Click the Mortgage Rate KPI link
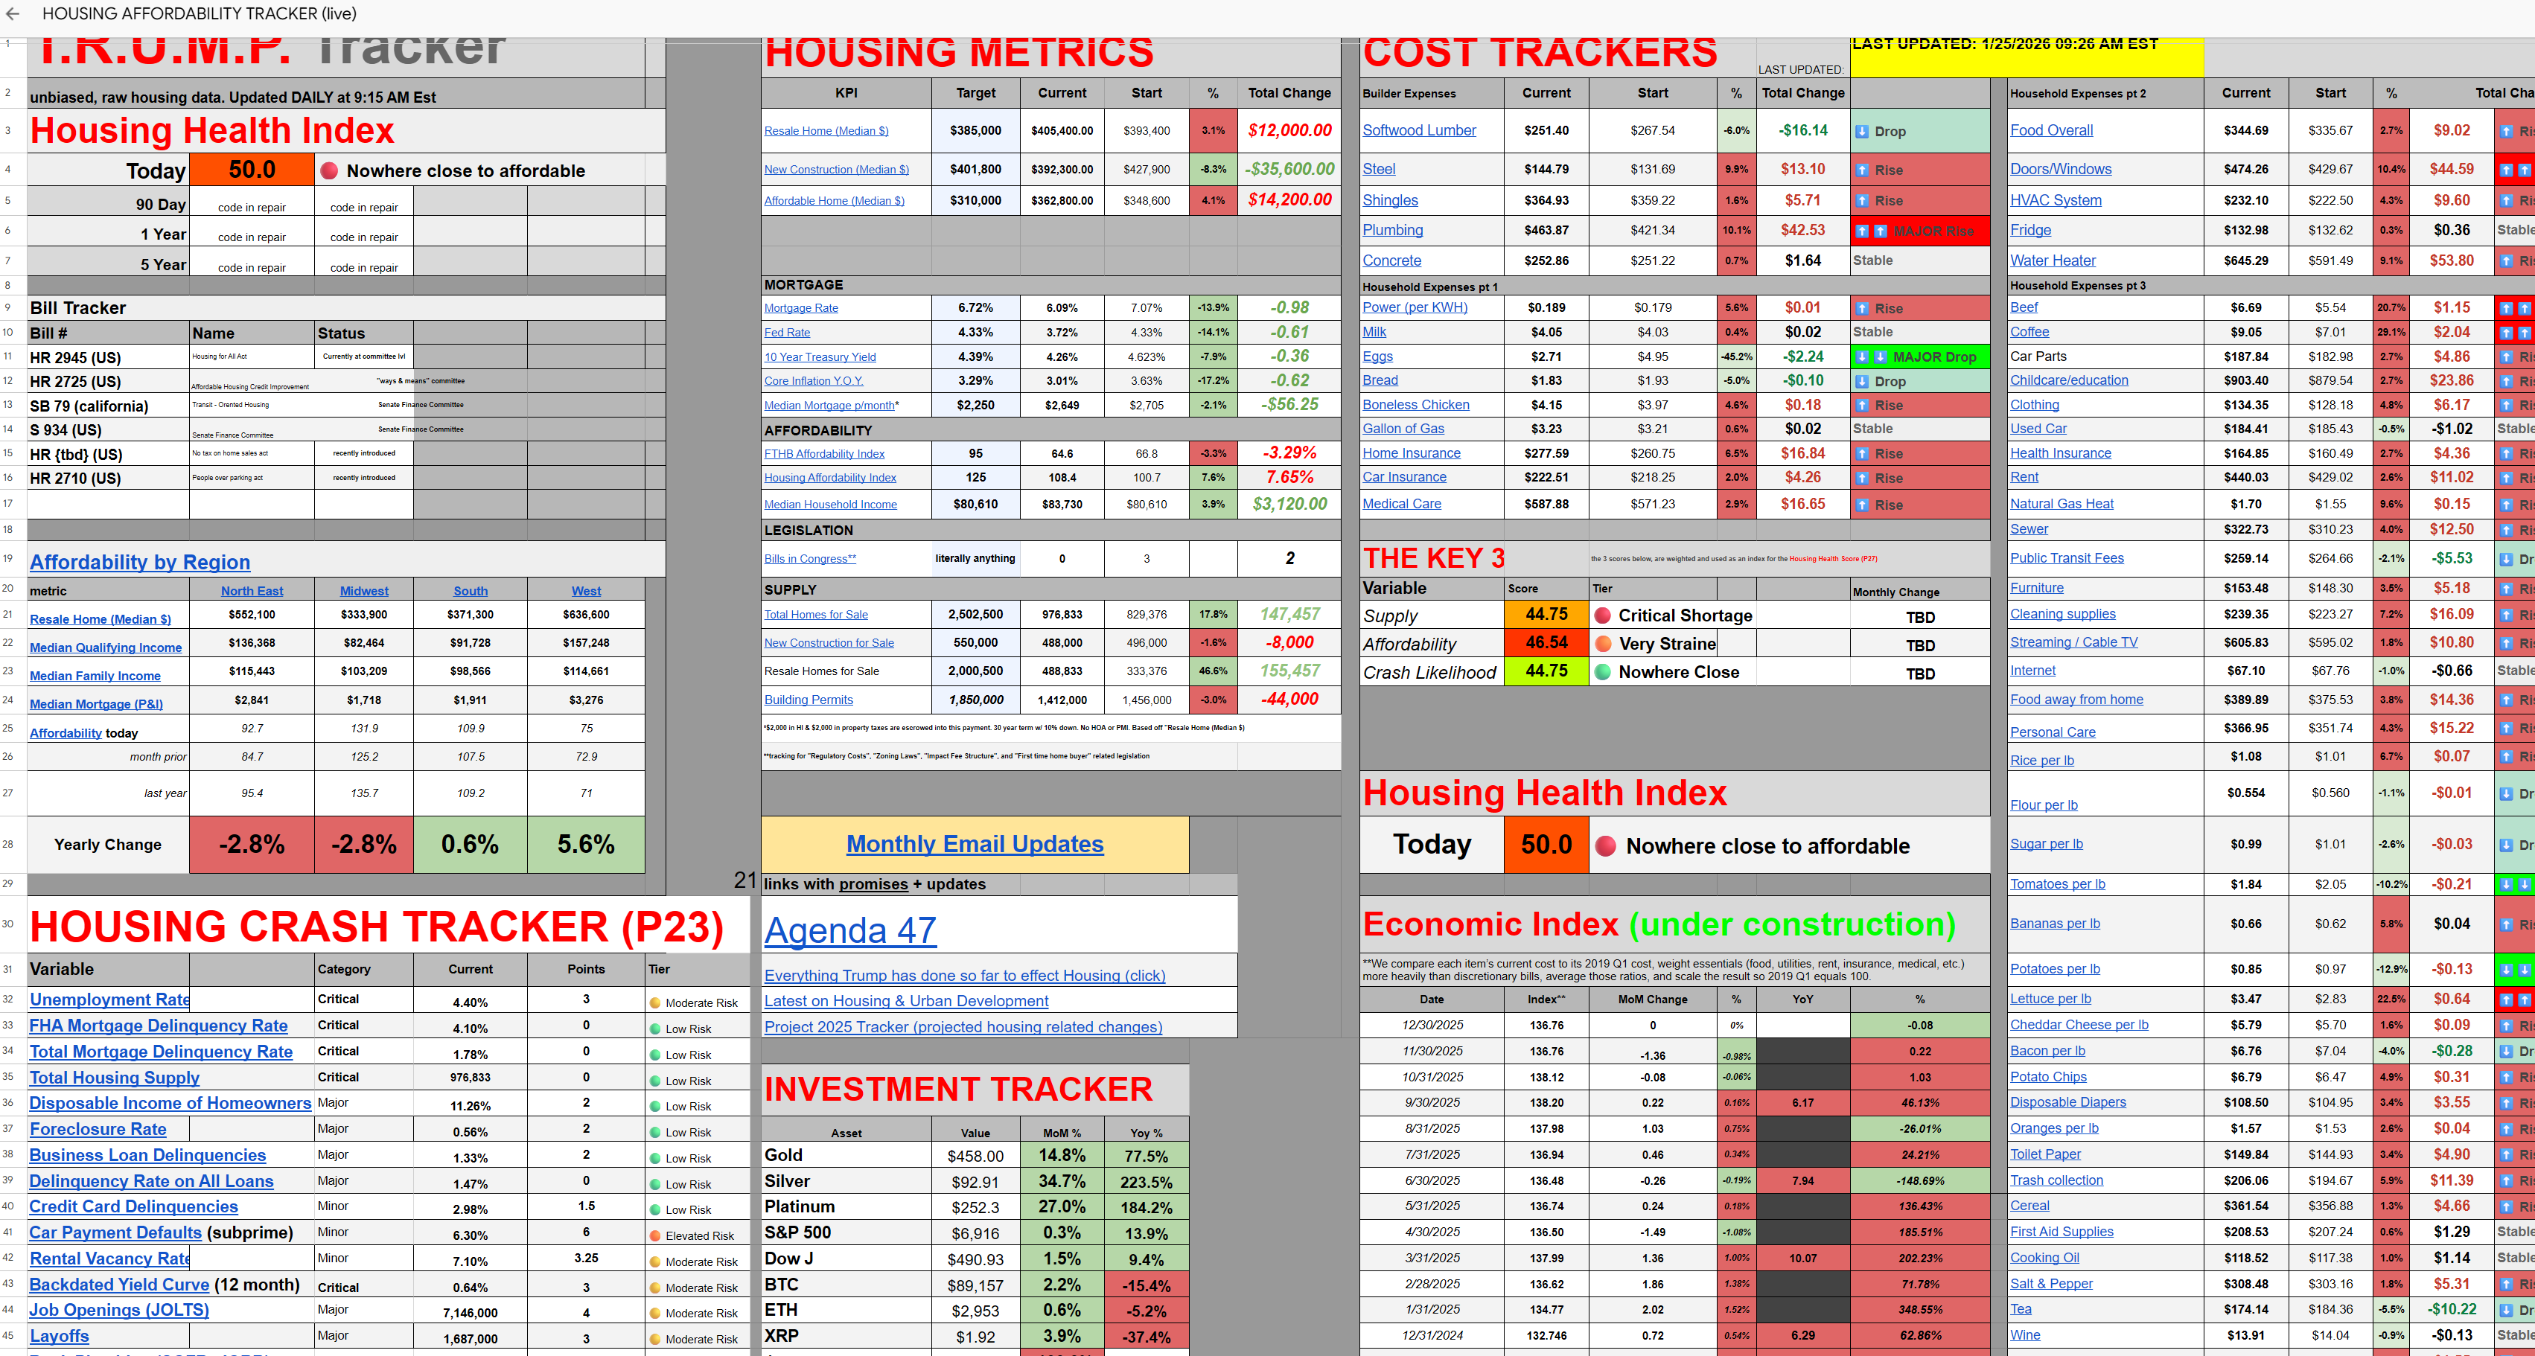This screenshot has width=2535, height=1356. tap(801, 308)
